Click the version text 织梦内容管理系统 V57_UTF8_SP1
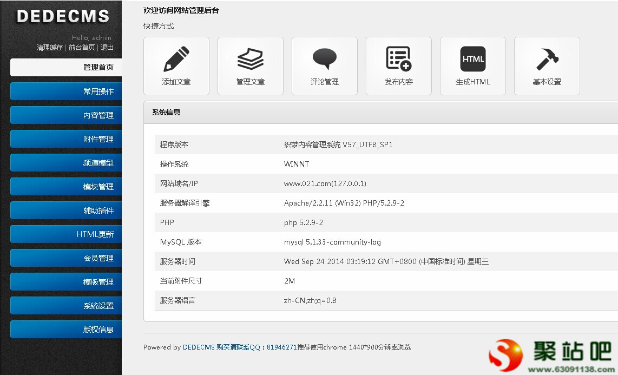Screen dimensions: 618x375 point(338,144)
